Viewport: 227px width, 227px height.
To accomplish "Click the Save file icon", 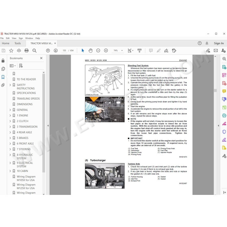I will point(4,51).
